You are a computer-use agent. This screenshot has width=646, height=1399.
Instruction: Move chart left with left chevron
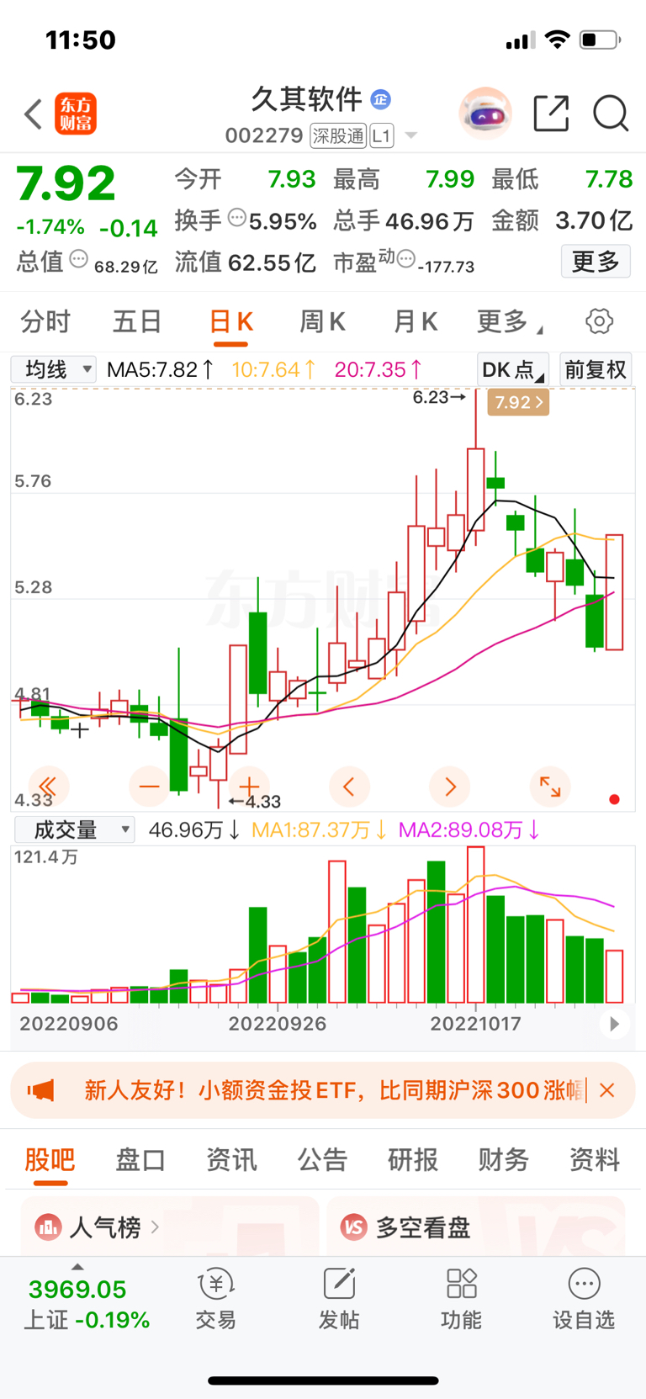pyautogui.click(x=349, y=787)
